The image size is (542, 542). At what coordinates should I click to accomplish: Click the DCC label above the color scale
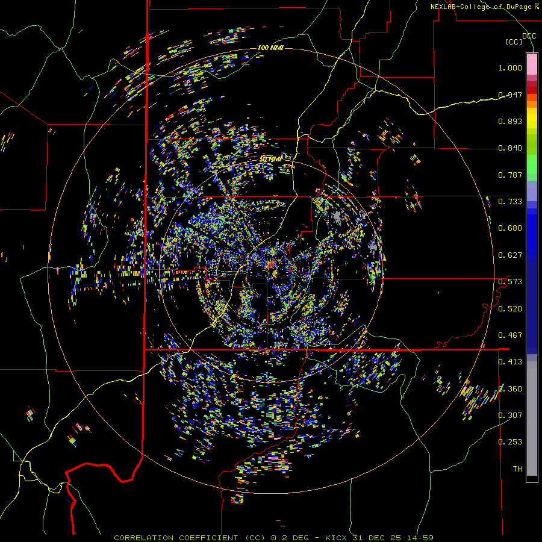[529, 36]
